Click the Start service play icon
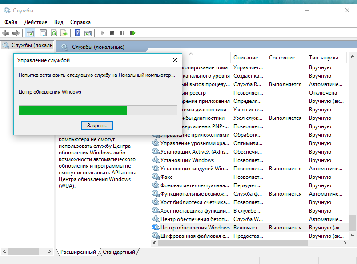357x264 pixels. 102,33
